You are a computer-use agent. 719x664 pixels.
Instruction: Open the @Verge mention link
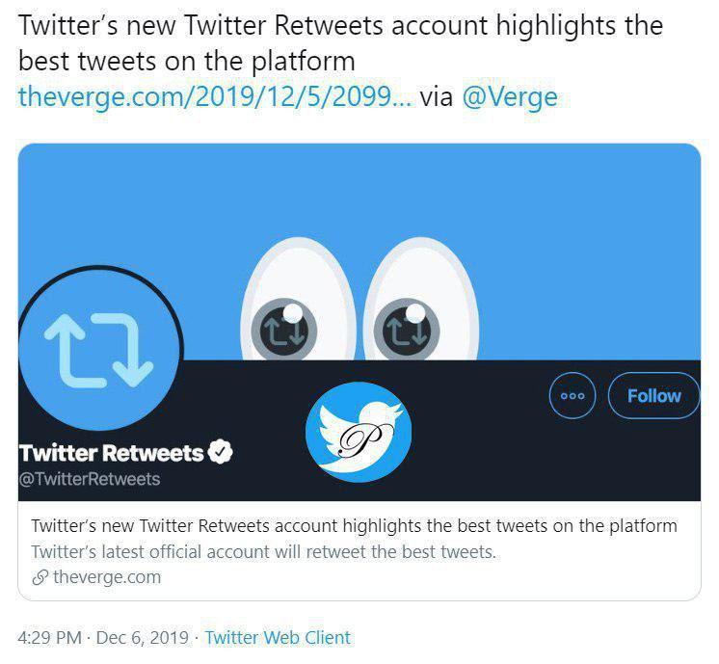(x=510, y=96)
